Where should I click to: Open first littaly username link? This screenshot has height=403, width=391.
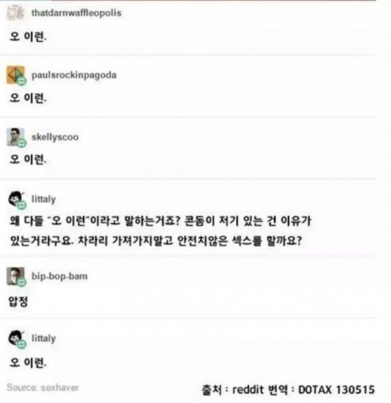43,199
